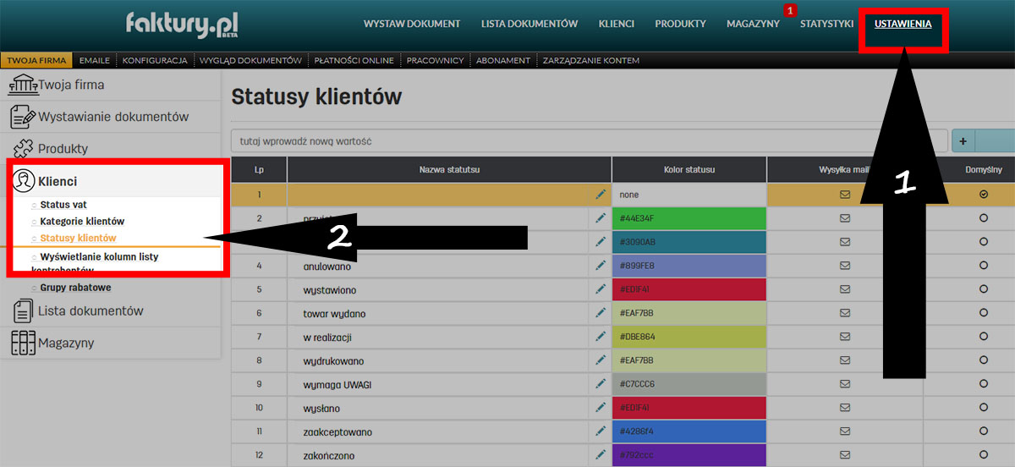Image resolution: width=1015 pixels, height=467 pixels.
Task: Click the #899FEB color swatch for 'anulowano'
Action: (689, 266)
